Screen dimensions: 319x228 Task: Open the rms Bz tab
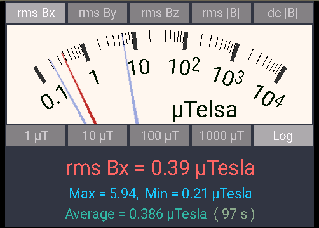coord(159,13)
